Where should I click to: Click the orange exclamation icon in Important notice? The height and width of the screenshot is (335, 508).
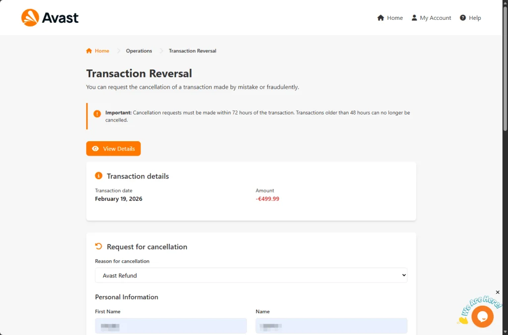pyautogui.click(x=97, y=113)
